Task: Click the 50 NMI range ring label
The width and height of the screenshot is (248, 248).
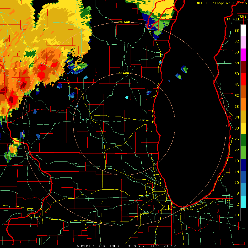Action: pyautogui.click(x=124, y=73)
